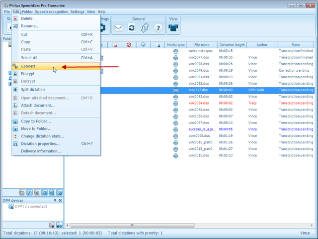Choose Change dictation state... entry
Viewport: 318px width, 239px height.
click(56, 136)
